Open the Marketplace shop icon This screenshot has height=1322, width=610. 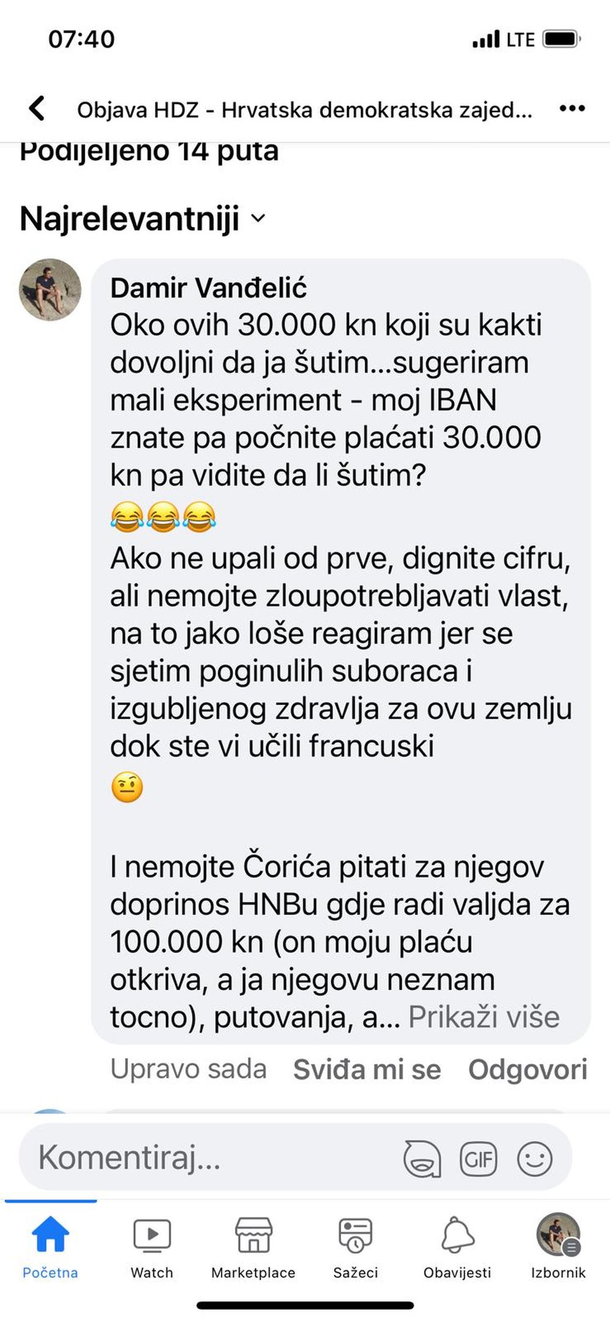(253, 1247)
